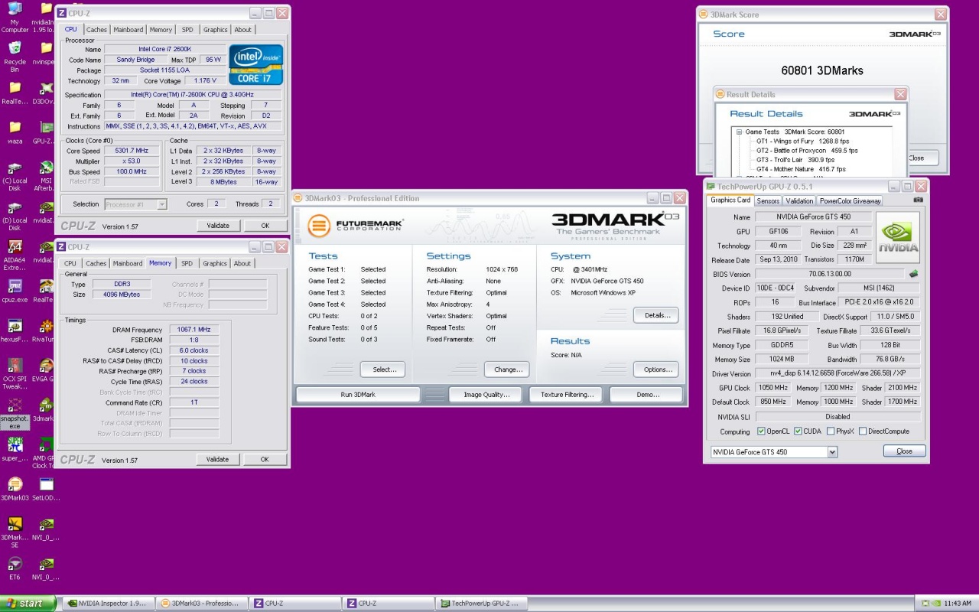Open the 3DMark03 desktop shortcut
The width and height of the screenshot is (979, 612).
(x=15, y=487)
